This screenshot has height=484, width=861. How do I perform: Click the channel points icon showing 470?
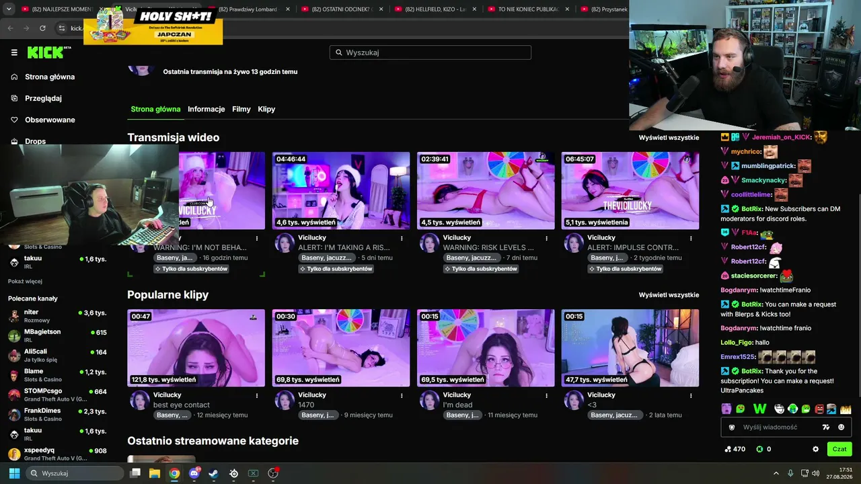[728, 449]
